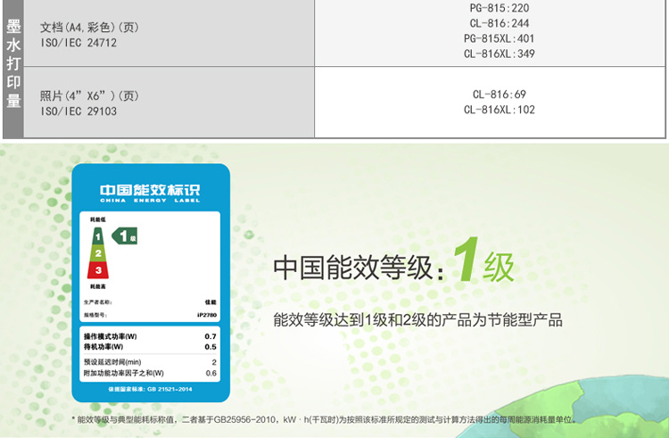
Task: Click the 中国能效标识 label title
Action: coord(150,190)
